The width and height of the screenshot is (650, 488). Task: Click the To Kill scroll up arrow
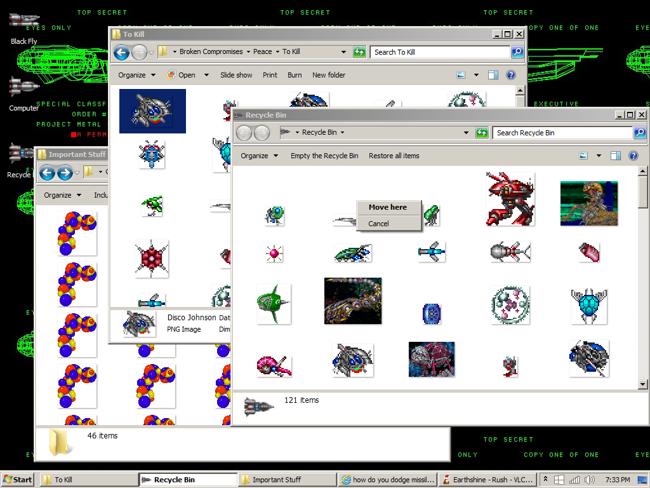tap(521, 90)
